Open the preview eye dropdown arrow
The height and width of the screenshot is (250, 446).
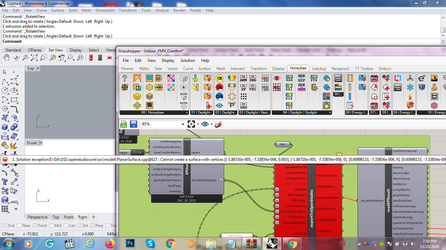(212, 124)
